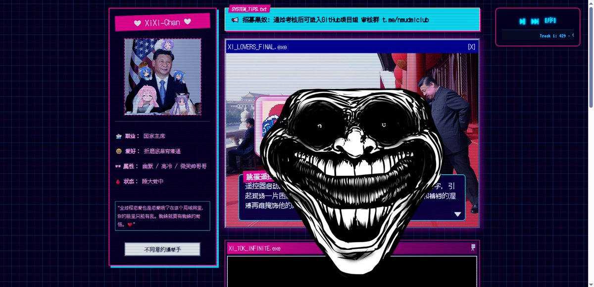Click the quote box starting 全过程恋爱
This screenshot has width=594, height=287.
tap(162, 216)
